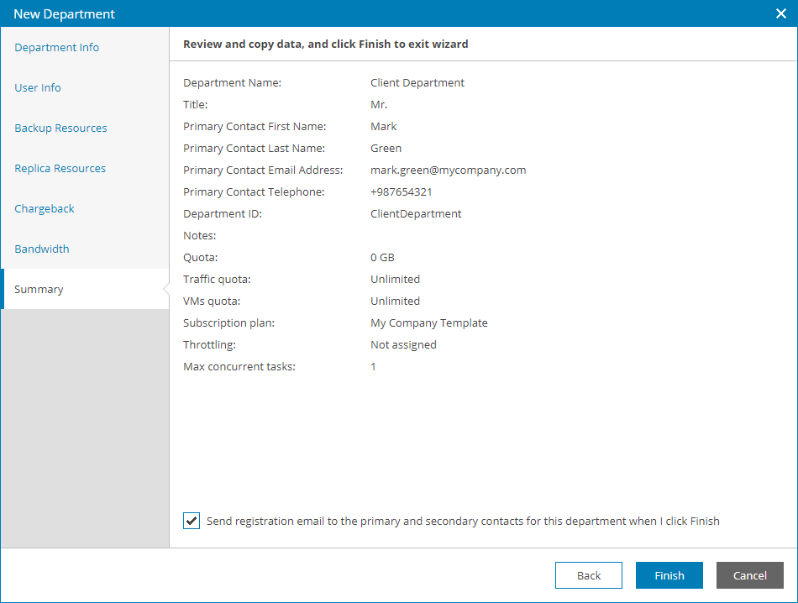Uncheck the send registration email checkbox

192,521
